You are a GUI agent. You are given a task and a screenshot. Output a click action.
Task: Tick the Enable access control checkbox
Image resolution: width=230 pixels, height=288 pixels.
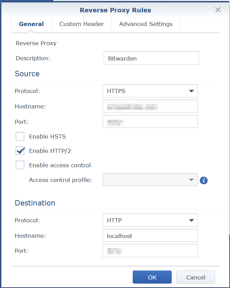tap(20, 165)
